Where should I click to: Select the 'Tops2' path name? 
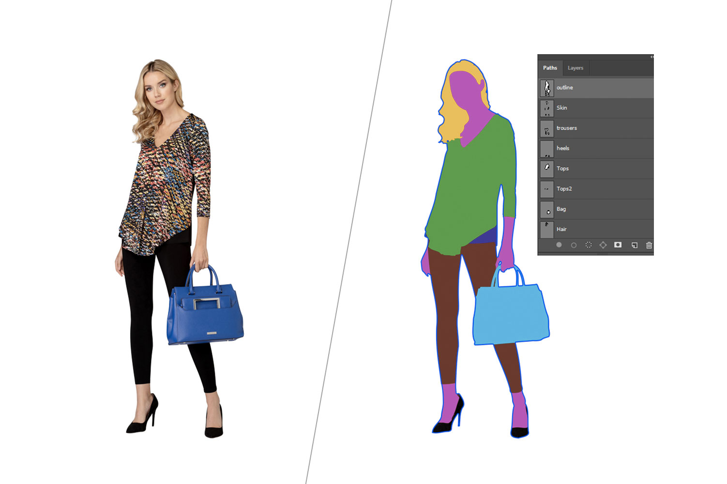click(564, 189)
